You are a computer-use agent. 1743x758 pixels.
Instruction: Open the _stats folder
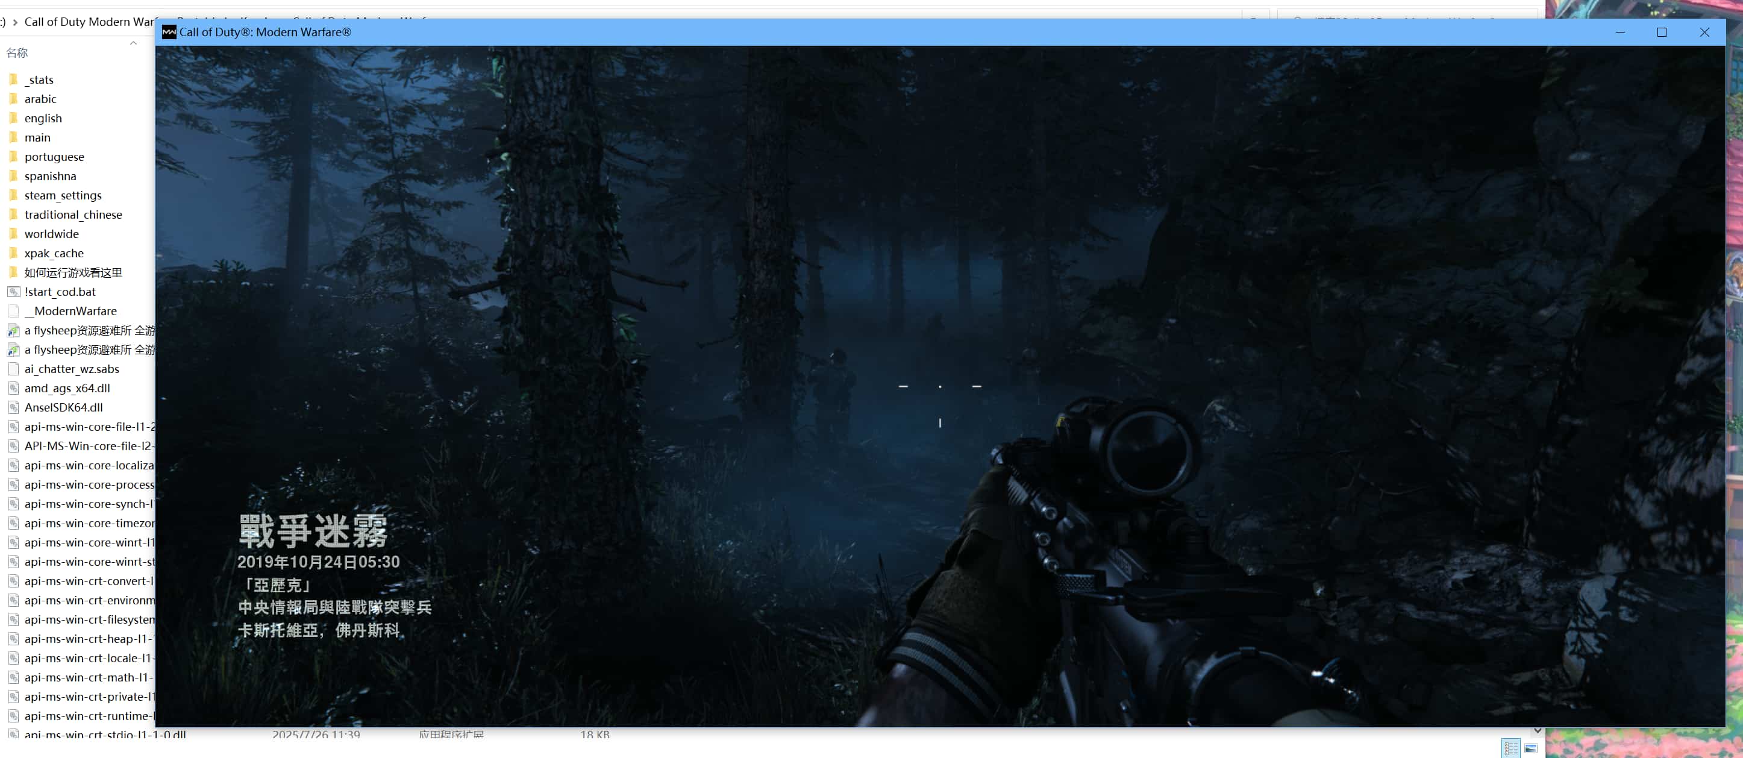click(x=40, y=79)
